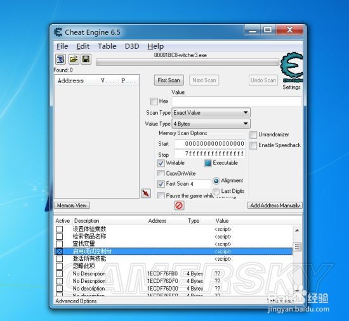Activate the 检索物品名称 script checkbox

(x=60, y=236)
